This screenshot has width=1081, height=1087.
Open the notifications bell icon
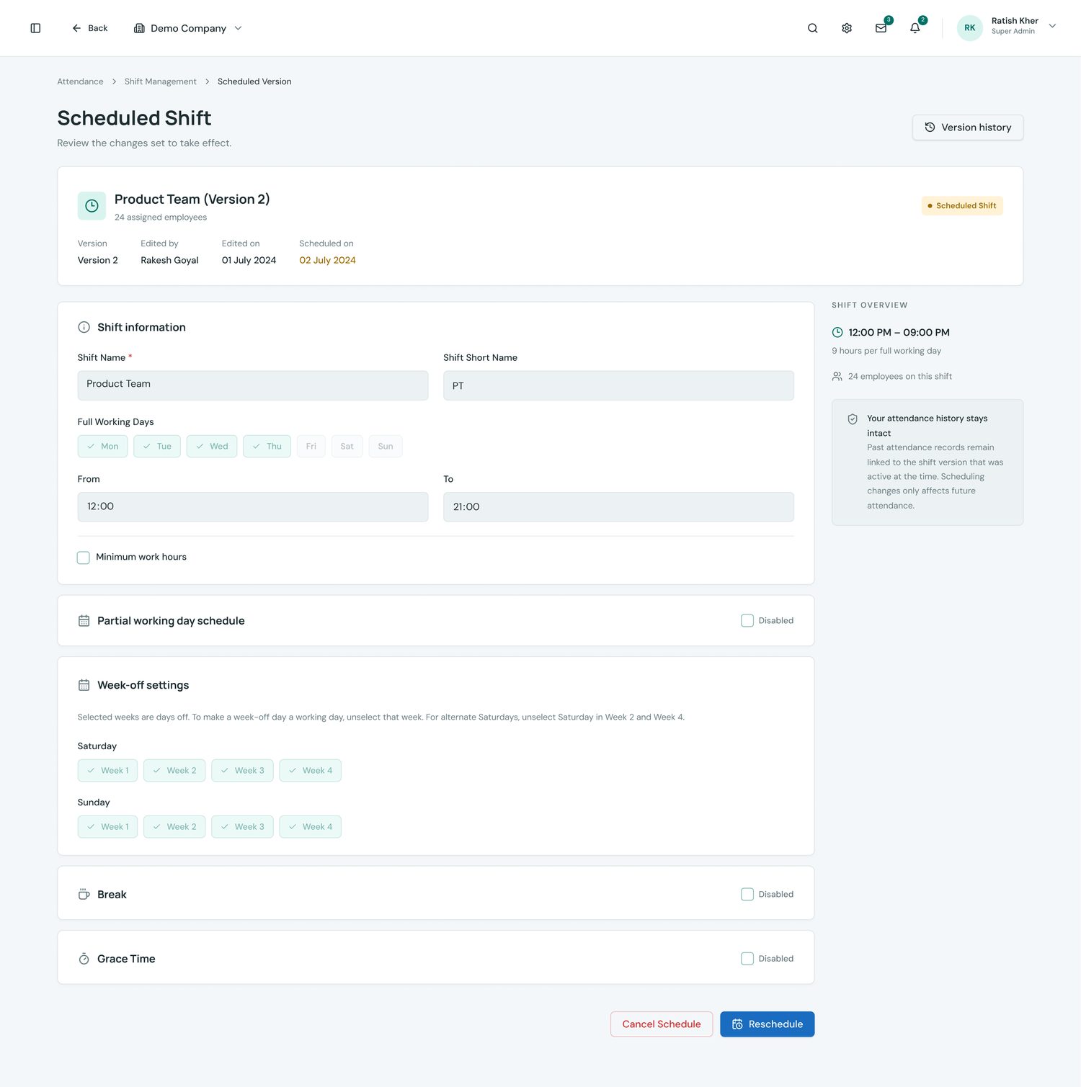[x=915, y=28]
